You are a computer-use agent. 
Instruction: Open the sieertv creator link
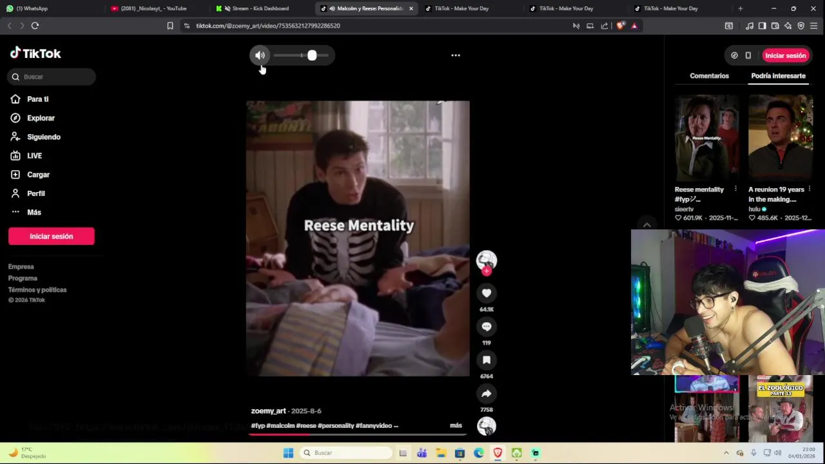[684, 209]
